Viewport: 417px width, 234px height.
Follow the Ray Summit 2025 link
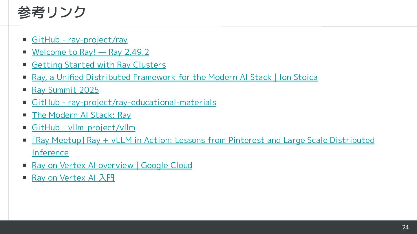65,90
